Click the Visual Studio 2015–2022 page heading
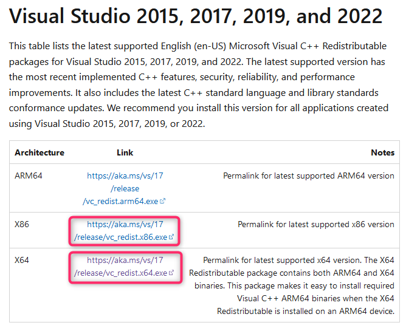 (196, 16)
